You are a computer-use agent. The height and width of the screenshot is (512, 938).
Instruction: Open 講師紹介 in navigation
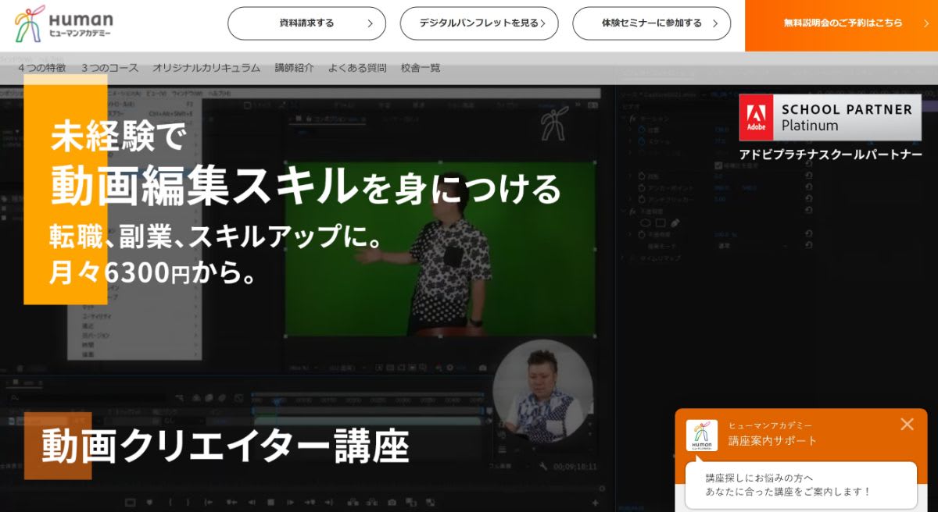[294, 68]
